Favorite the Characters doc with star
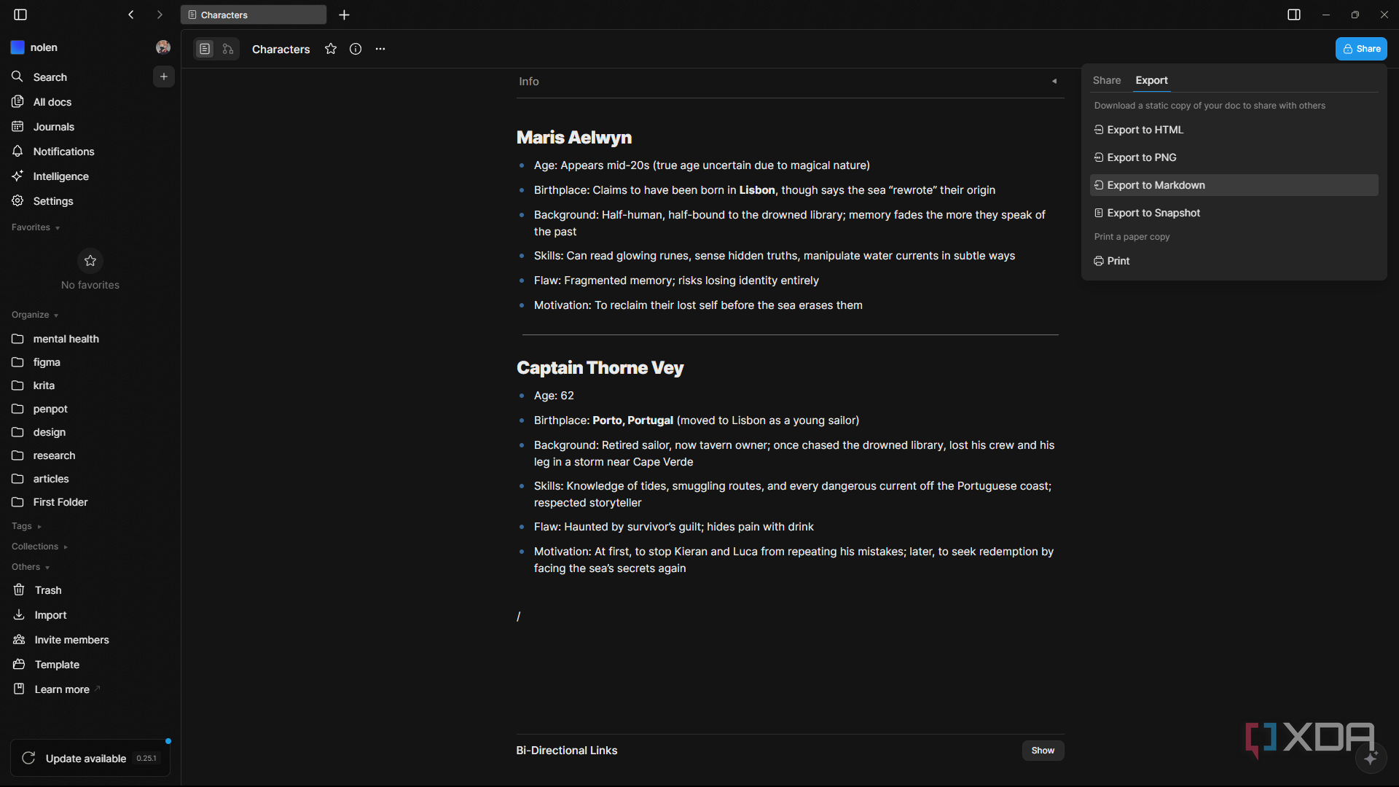This screenshot has height=787, width=1399. 331,49
